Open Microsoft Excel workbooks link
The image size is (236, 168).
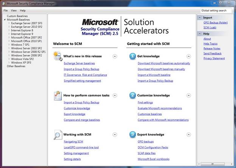click(x=154, y=159)
